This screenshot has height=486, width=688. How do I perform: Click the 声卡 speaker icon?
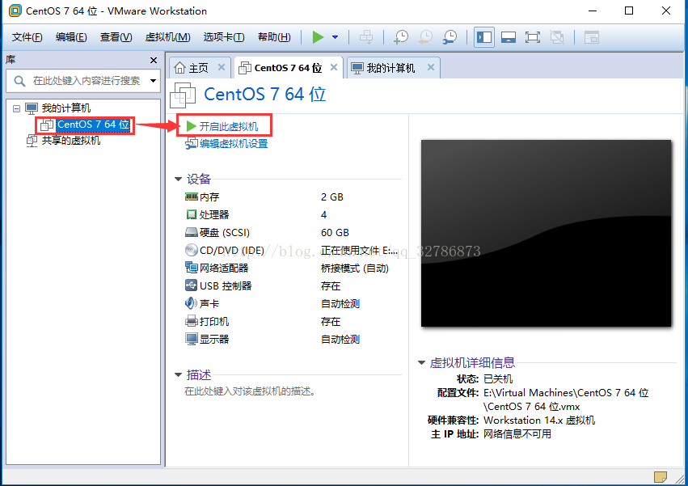click(192, 303)
